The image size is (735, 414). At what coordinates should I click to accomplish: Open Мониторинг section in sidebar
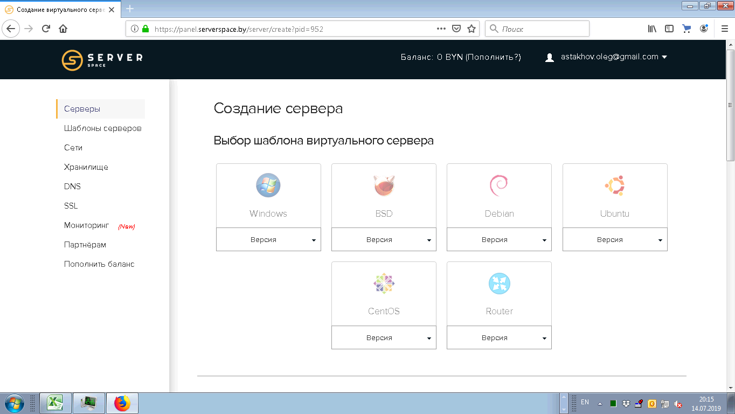point(86,225)
